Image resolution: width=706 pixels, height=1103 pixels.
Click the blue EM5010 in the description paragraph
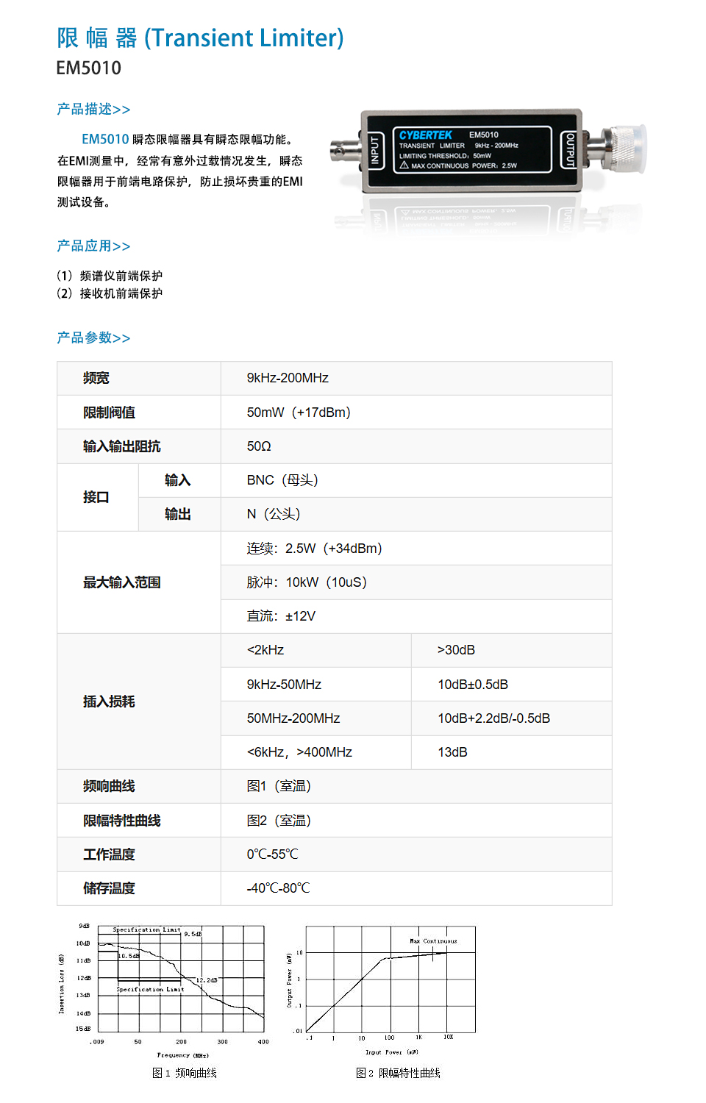point(105,140)
